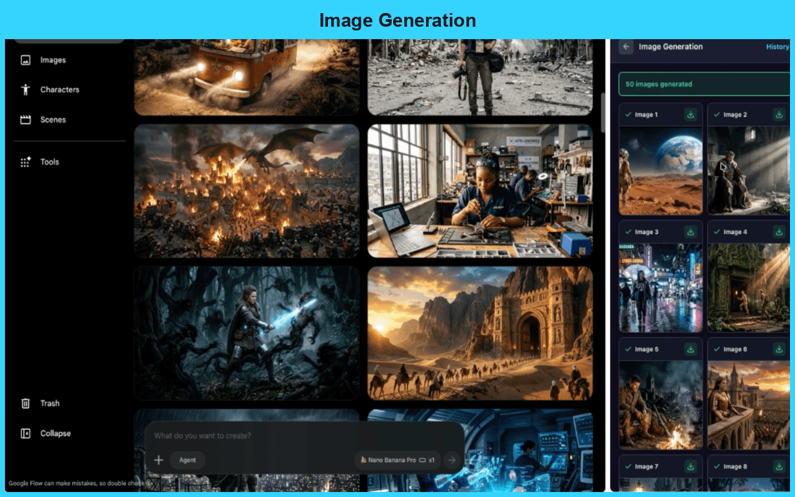Viewport: 795px width, 497px height.
Task: Click the Characters person icon
Action: pos(25,89)
